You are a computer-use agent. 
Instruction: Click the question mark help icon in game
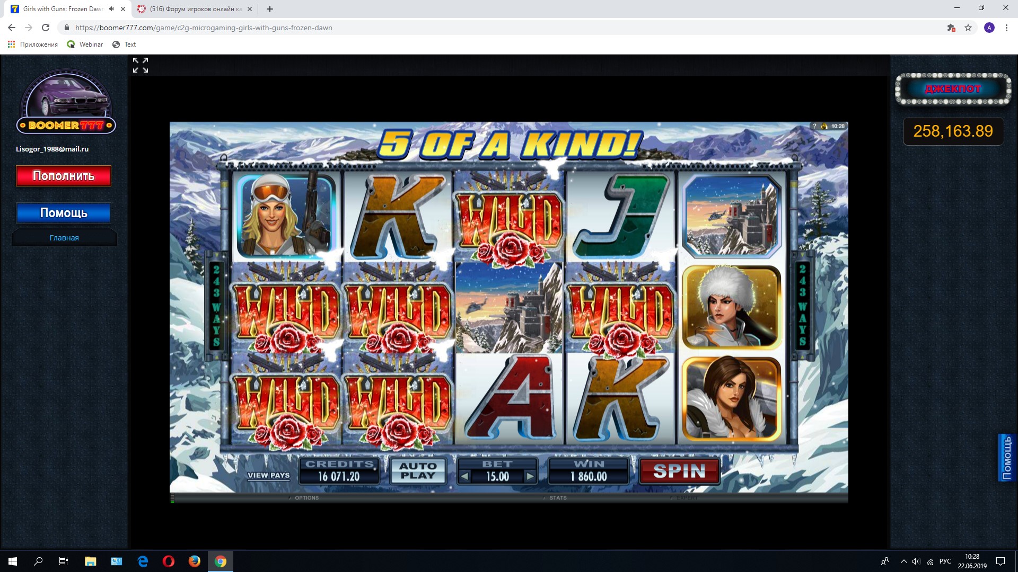click(814, 126)
